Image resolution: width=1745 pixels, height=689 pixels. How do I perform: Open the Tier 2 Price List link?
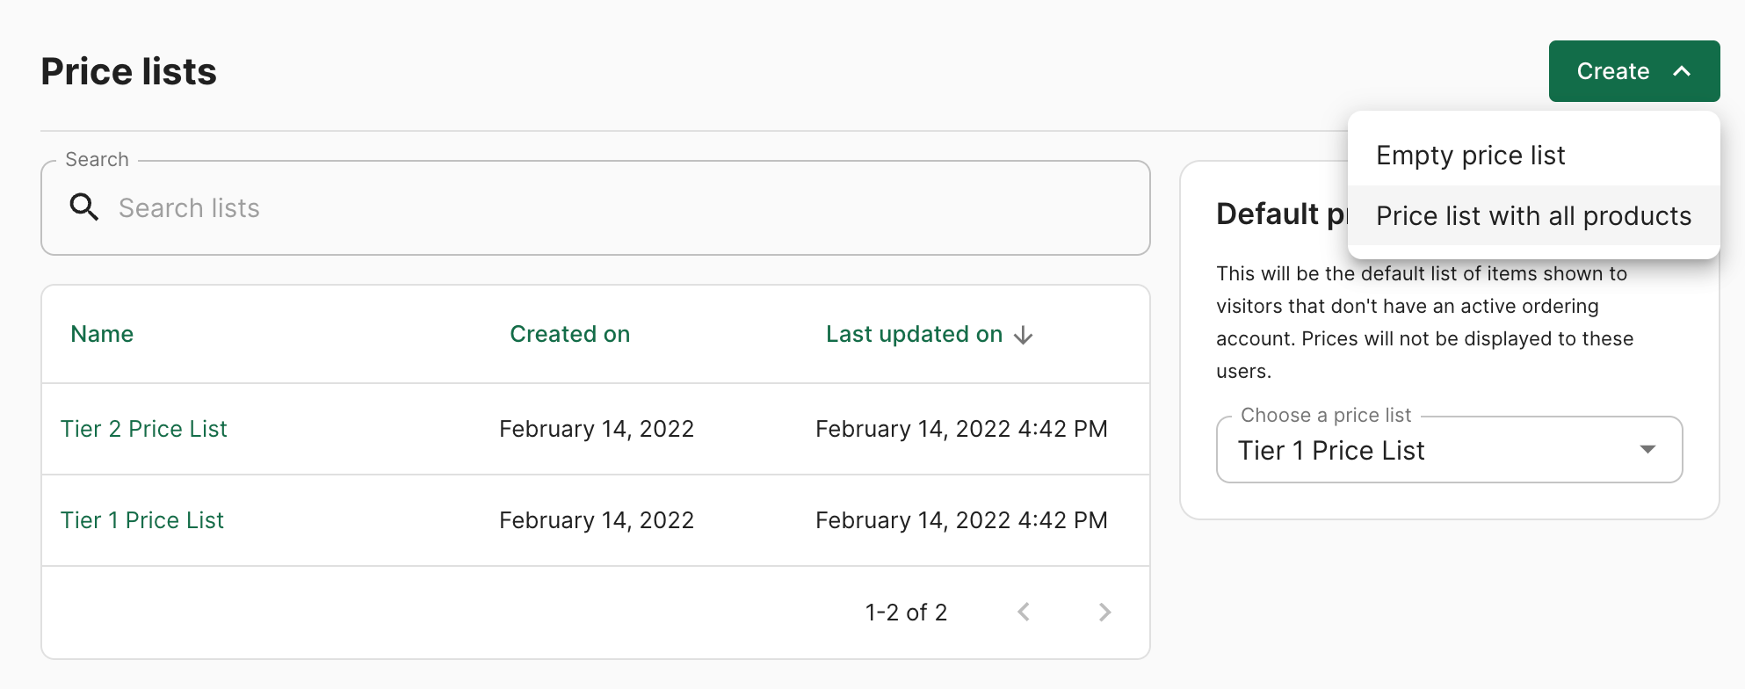[144, 429]
